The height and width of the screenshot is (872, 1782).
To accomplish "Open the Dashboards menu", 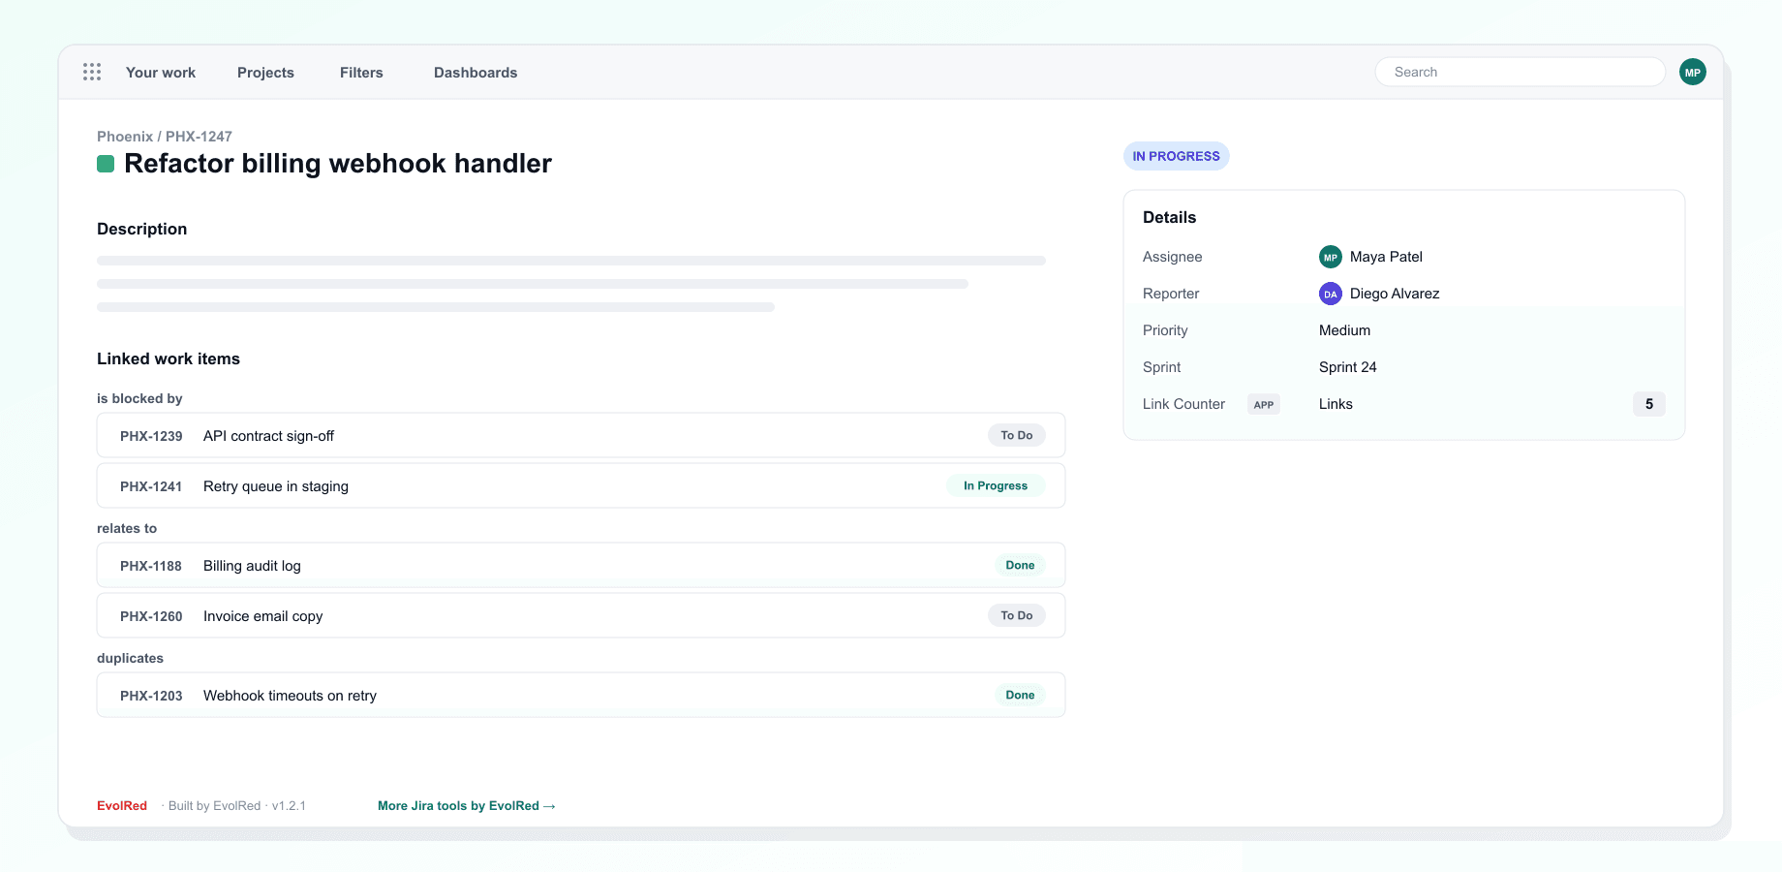I will 476,73.
